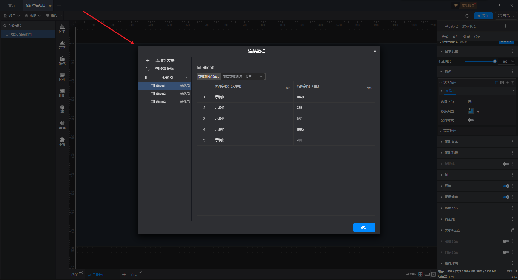518x280 pixels.
Task: Collapse the 条形图 data source group
Action: coord(187,78)
